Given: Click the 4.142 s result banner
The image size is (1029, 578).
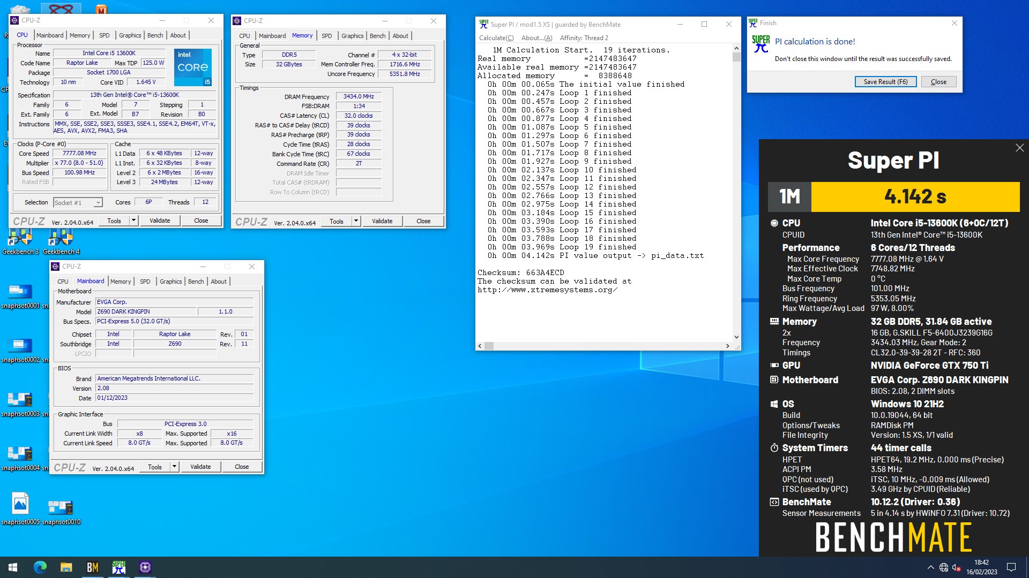Looking at the screenshot, I should (x=915, y=196).
